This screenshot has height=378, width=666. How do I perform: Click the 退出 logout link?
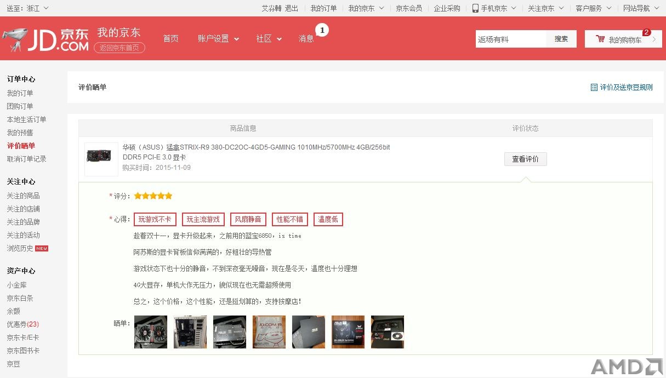292,8
